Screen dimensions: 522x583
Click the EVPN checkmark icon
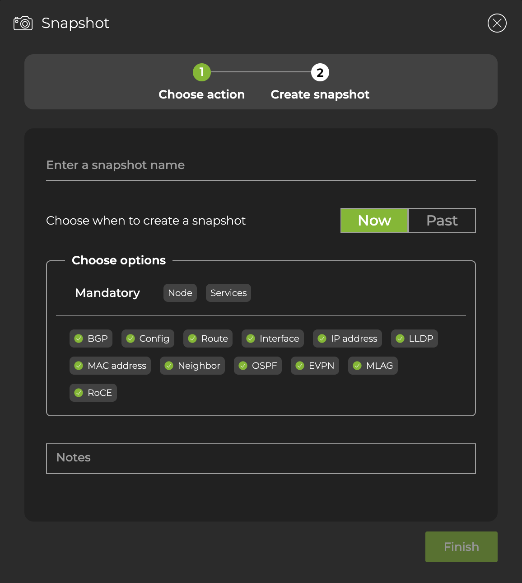point(301,365)
